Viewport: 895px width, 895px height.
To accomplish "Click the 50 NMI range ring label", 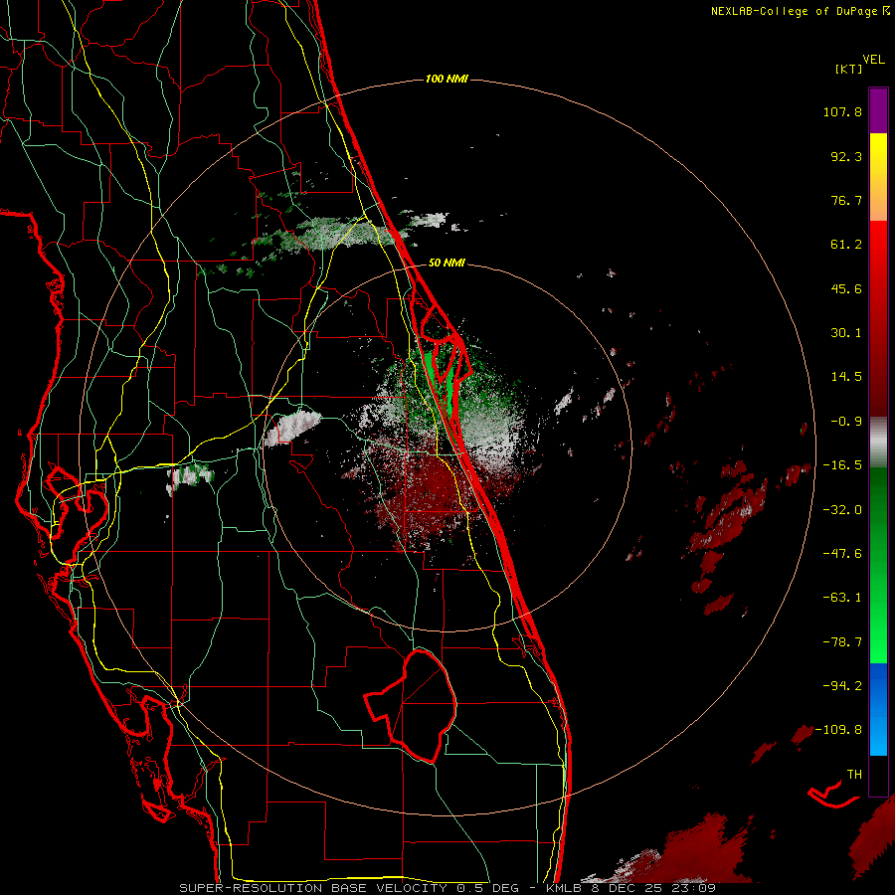I will [x=447, y=263].
